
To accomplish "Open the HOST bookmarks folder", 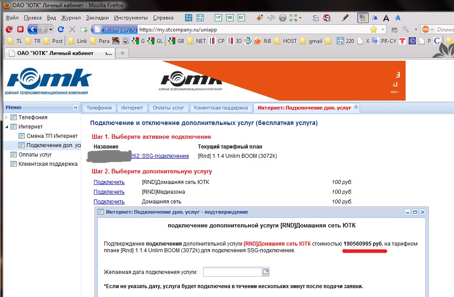I will [x=286, y=41].
